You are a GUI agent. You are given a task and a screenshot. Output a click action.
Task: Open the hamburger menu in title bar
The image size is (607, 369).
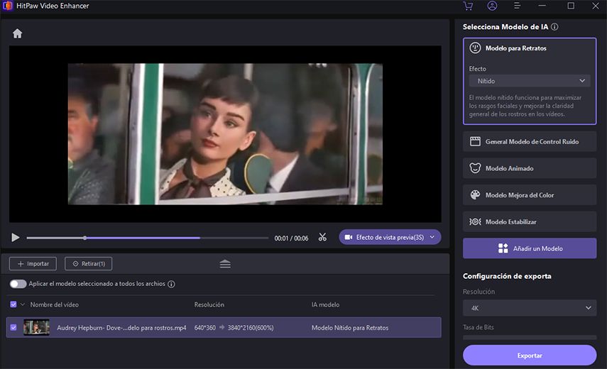[517, 6]
